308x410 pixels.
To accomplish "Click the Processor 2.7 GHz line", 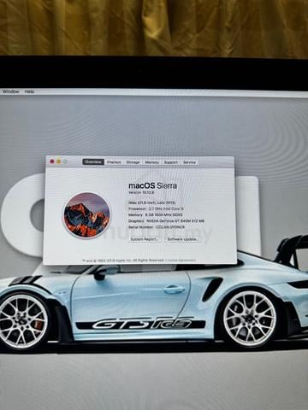I will tap(156, 208).
